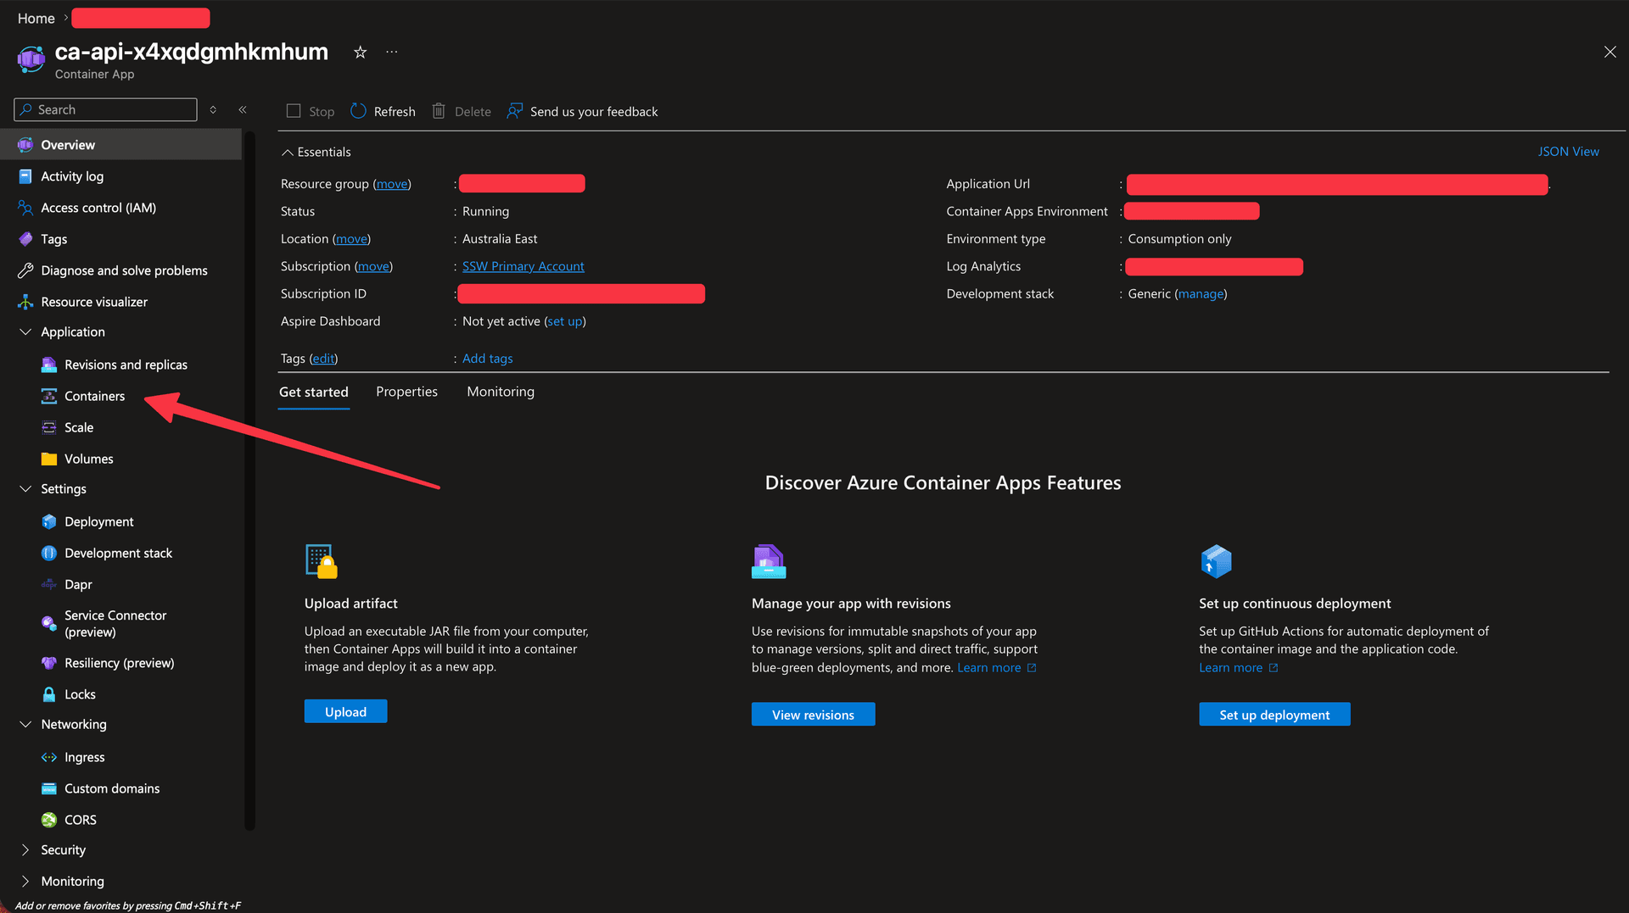The image size is (1629, 913).
Task: Open Access control (IAM) icon
Action: pos(25,208)
